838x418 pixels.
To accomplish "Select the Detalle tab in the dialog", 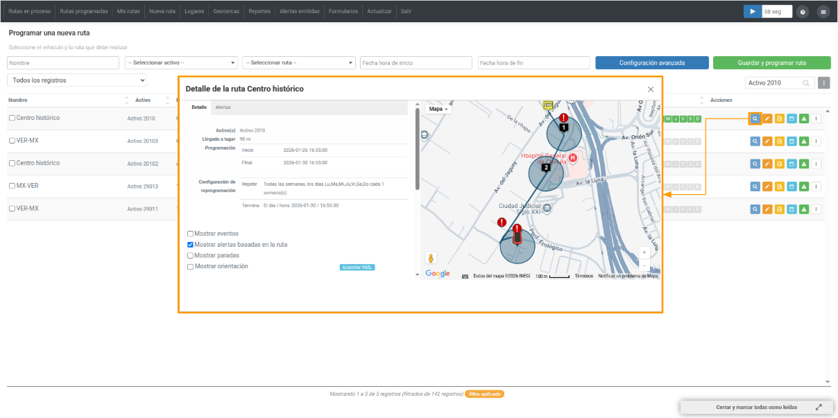I will pos(199,107).
